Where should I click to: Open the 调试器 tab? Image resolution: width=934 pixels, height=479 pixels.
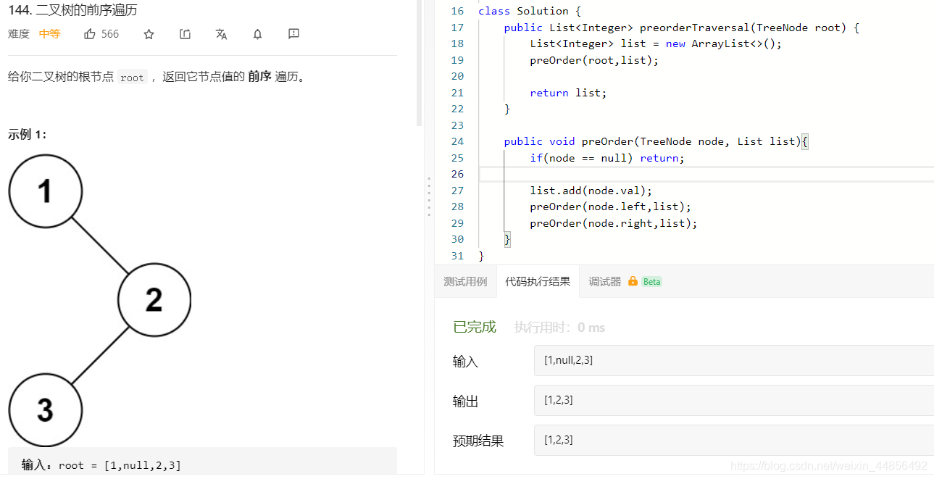tap(605, 282)
